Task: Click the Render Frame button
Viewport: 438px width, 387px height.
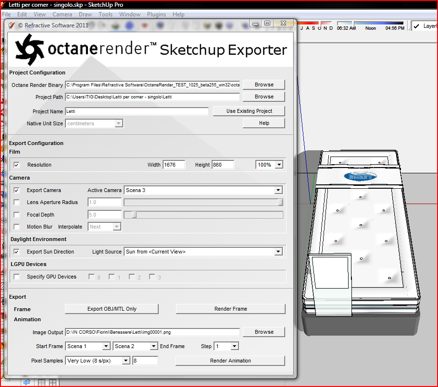Action: (x=231, y=309)
